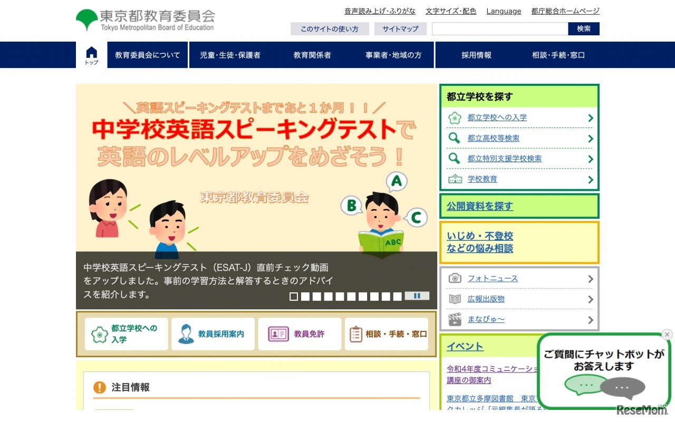Open the 児童・生徒・保護者 navigation menu
The height and width of the screenshot is (422, 675).
pyautogui.click(x=230, y=55)
